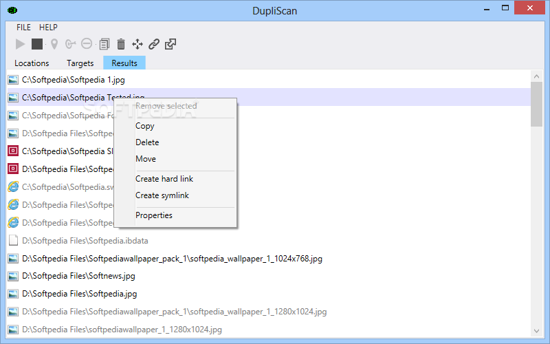The width and height of the screenshot is (550, 344).
Task: Switch to the Targets tab
Action: [x=80, y=63]
